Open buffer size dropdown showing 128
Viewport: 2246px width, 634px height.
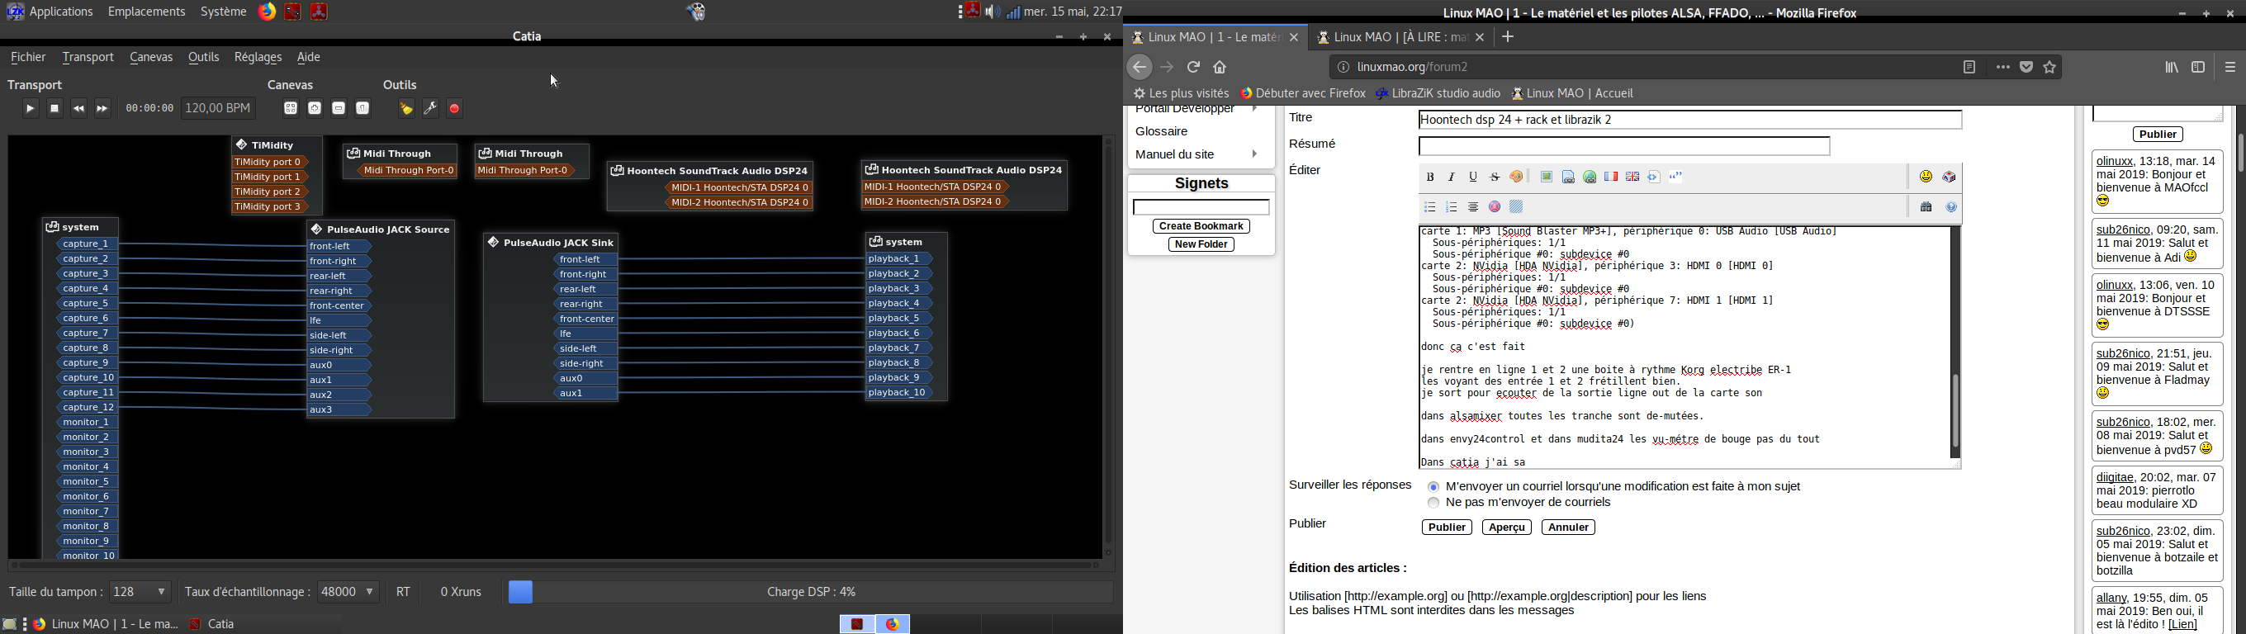(140, 592)
